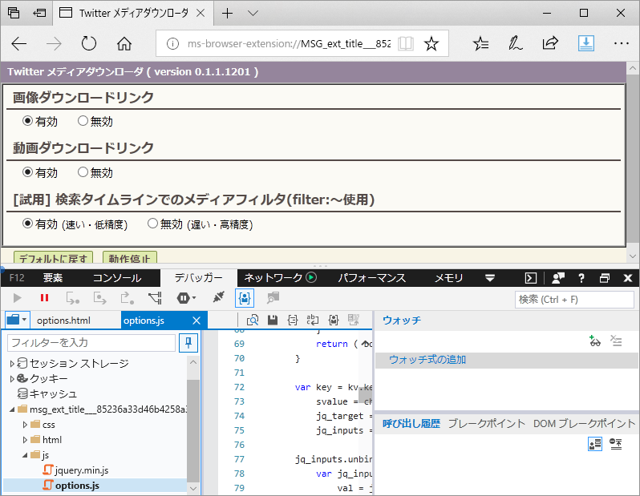Close the options.js file tab
The image size is (640, 496).
(x=196, y=321)
